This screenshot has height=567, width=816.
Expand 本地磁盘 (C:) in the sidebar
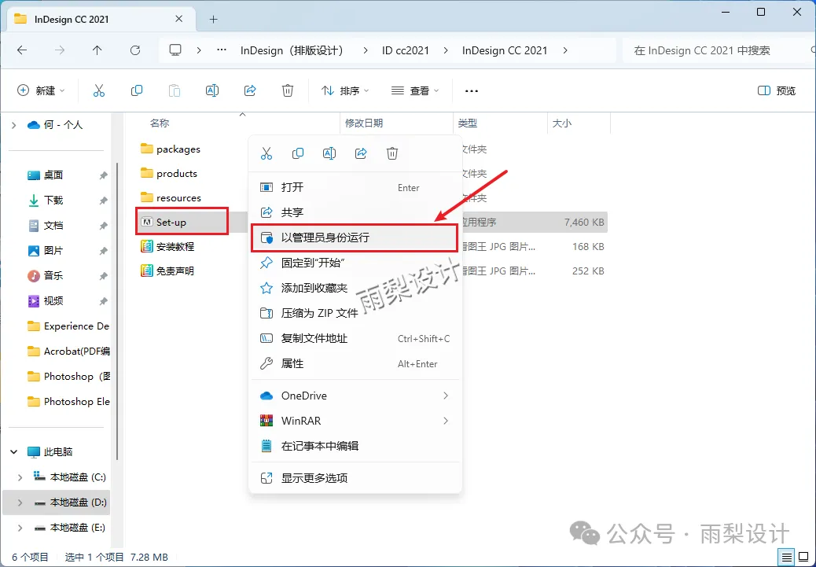coord(20,477)
